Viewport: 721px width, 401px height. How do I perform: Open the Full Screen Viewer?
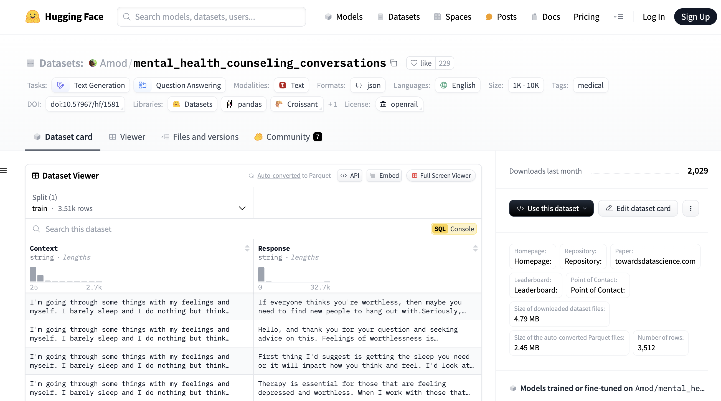click(441, 176)
